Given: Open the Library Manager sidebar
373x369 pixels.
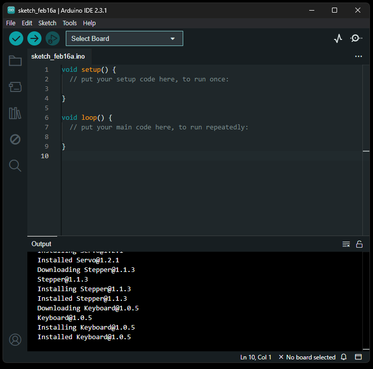Looking at the screenshot, I should point(15,113).
